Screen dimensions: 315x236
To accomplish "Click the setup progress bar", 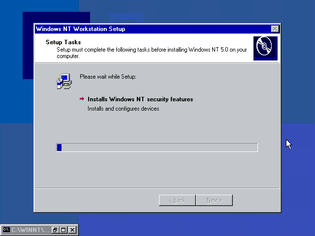I will pyautogui.click(x=157, y=147).
